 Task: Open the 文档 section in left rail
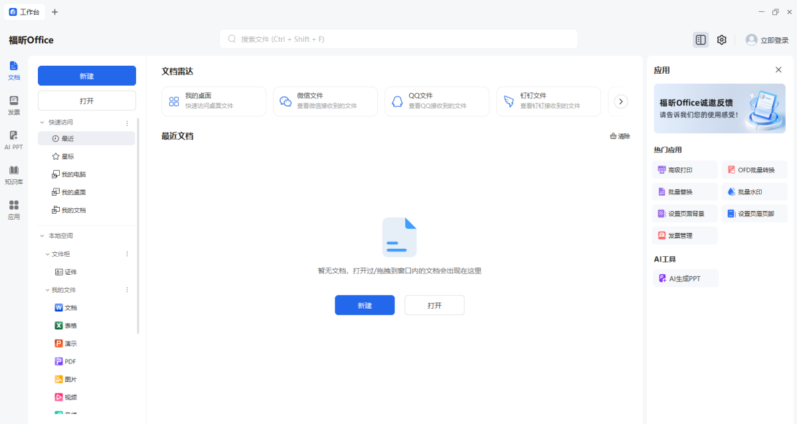click(x=13, y=70)
